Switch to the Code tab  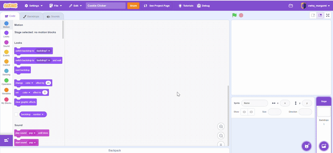coord(10,16)
